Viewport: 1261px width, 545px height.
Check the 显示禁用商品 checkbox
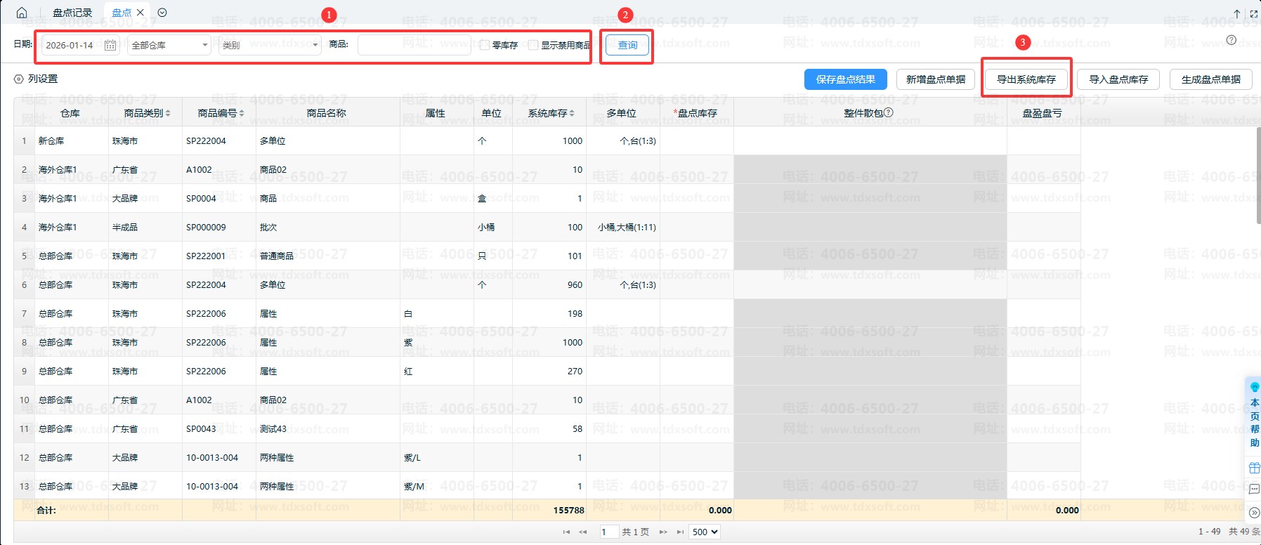click(533, 45)
